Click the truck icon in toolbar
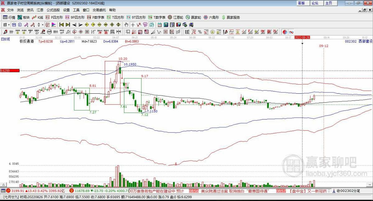The height and width of the screenshot is (201, 373). (x=191, y=25)
